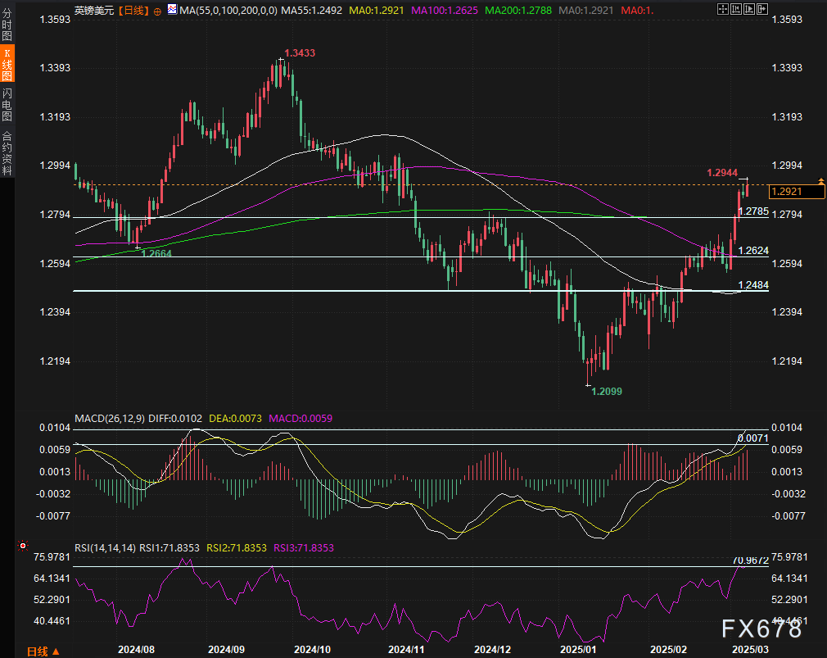Click the orange up-arrow above the 1.2921 price tag
Viewport: 827px width, 658px height.
point(820,180)
